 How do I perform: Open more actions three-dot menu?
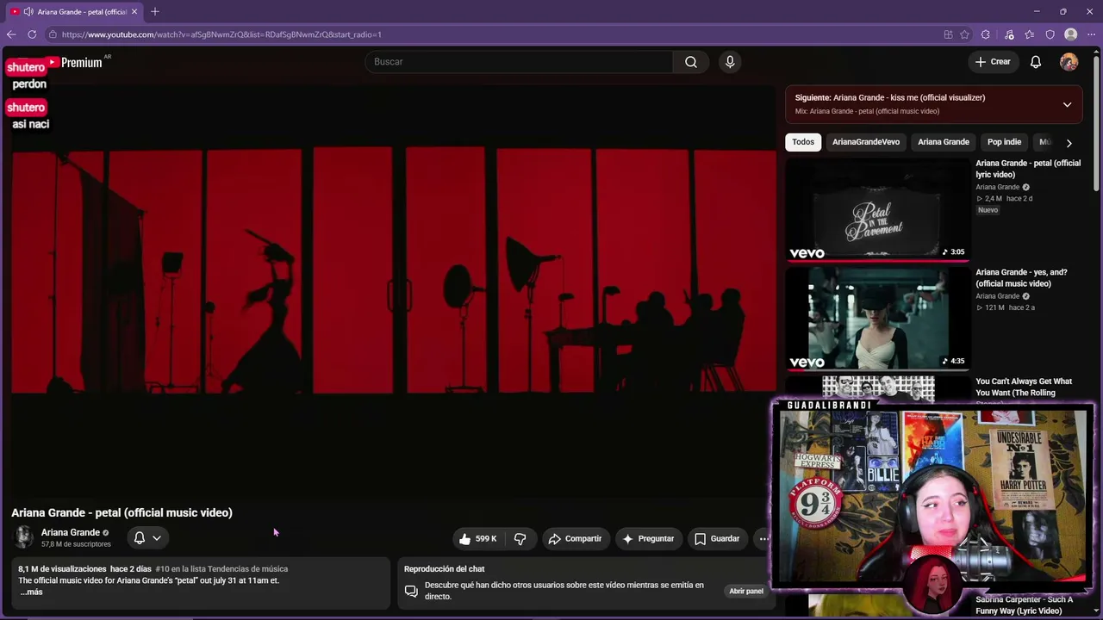(763, 539)
